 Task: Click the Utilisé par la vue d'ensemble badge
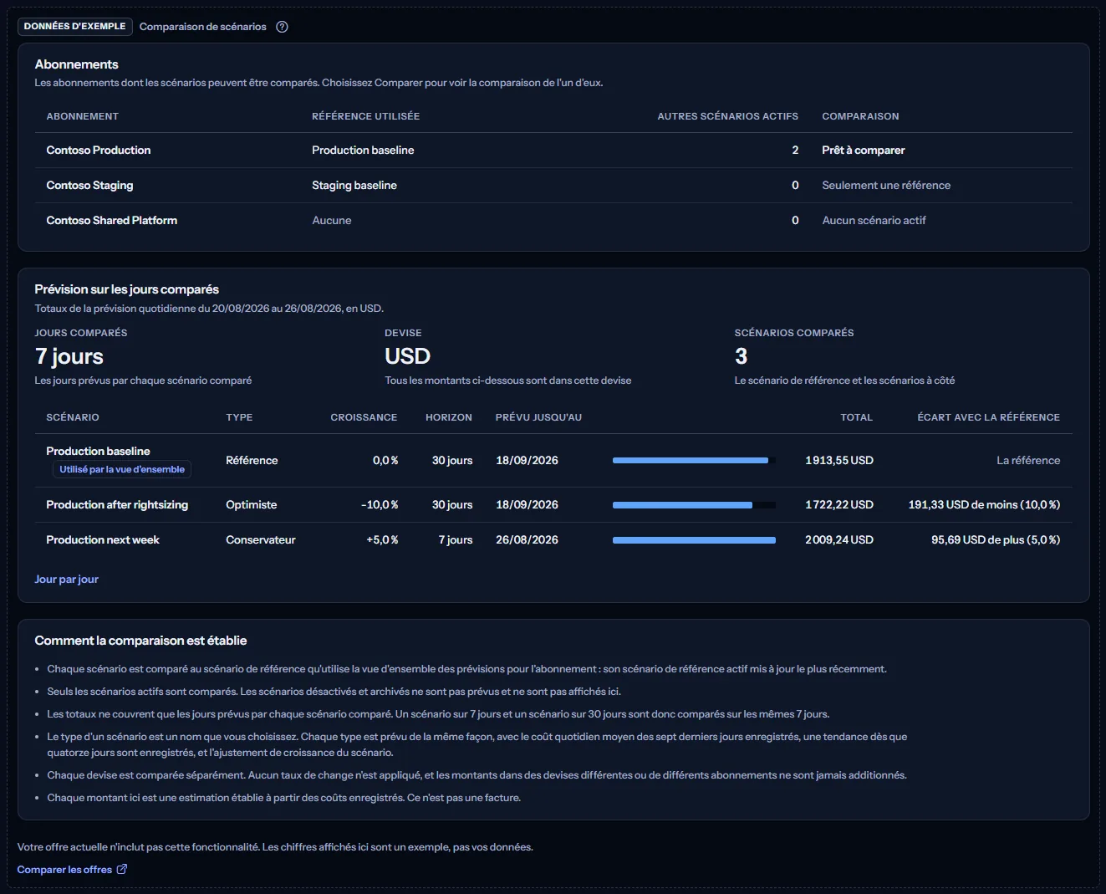click(x=122, y=469)
